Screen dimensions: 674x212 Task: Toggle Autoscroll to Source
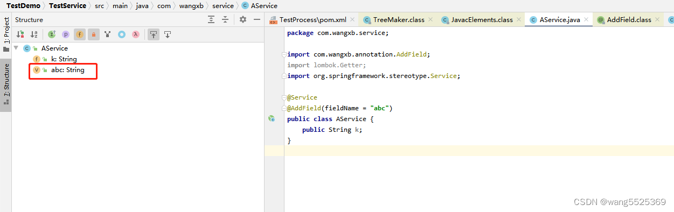click(154, 34)
